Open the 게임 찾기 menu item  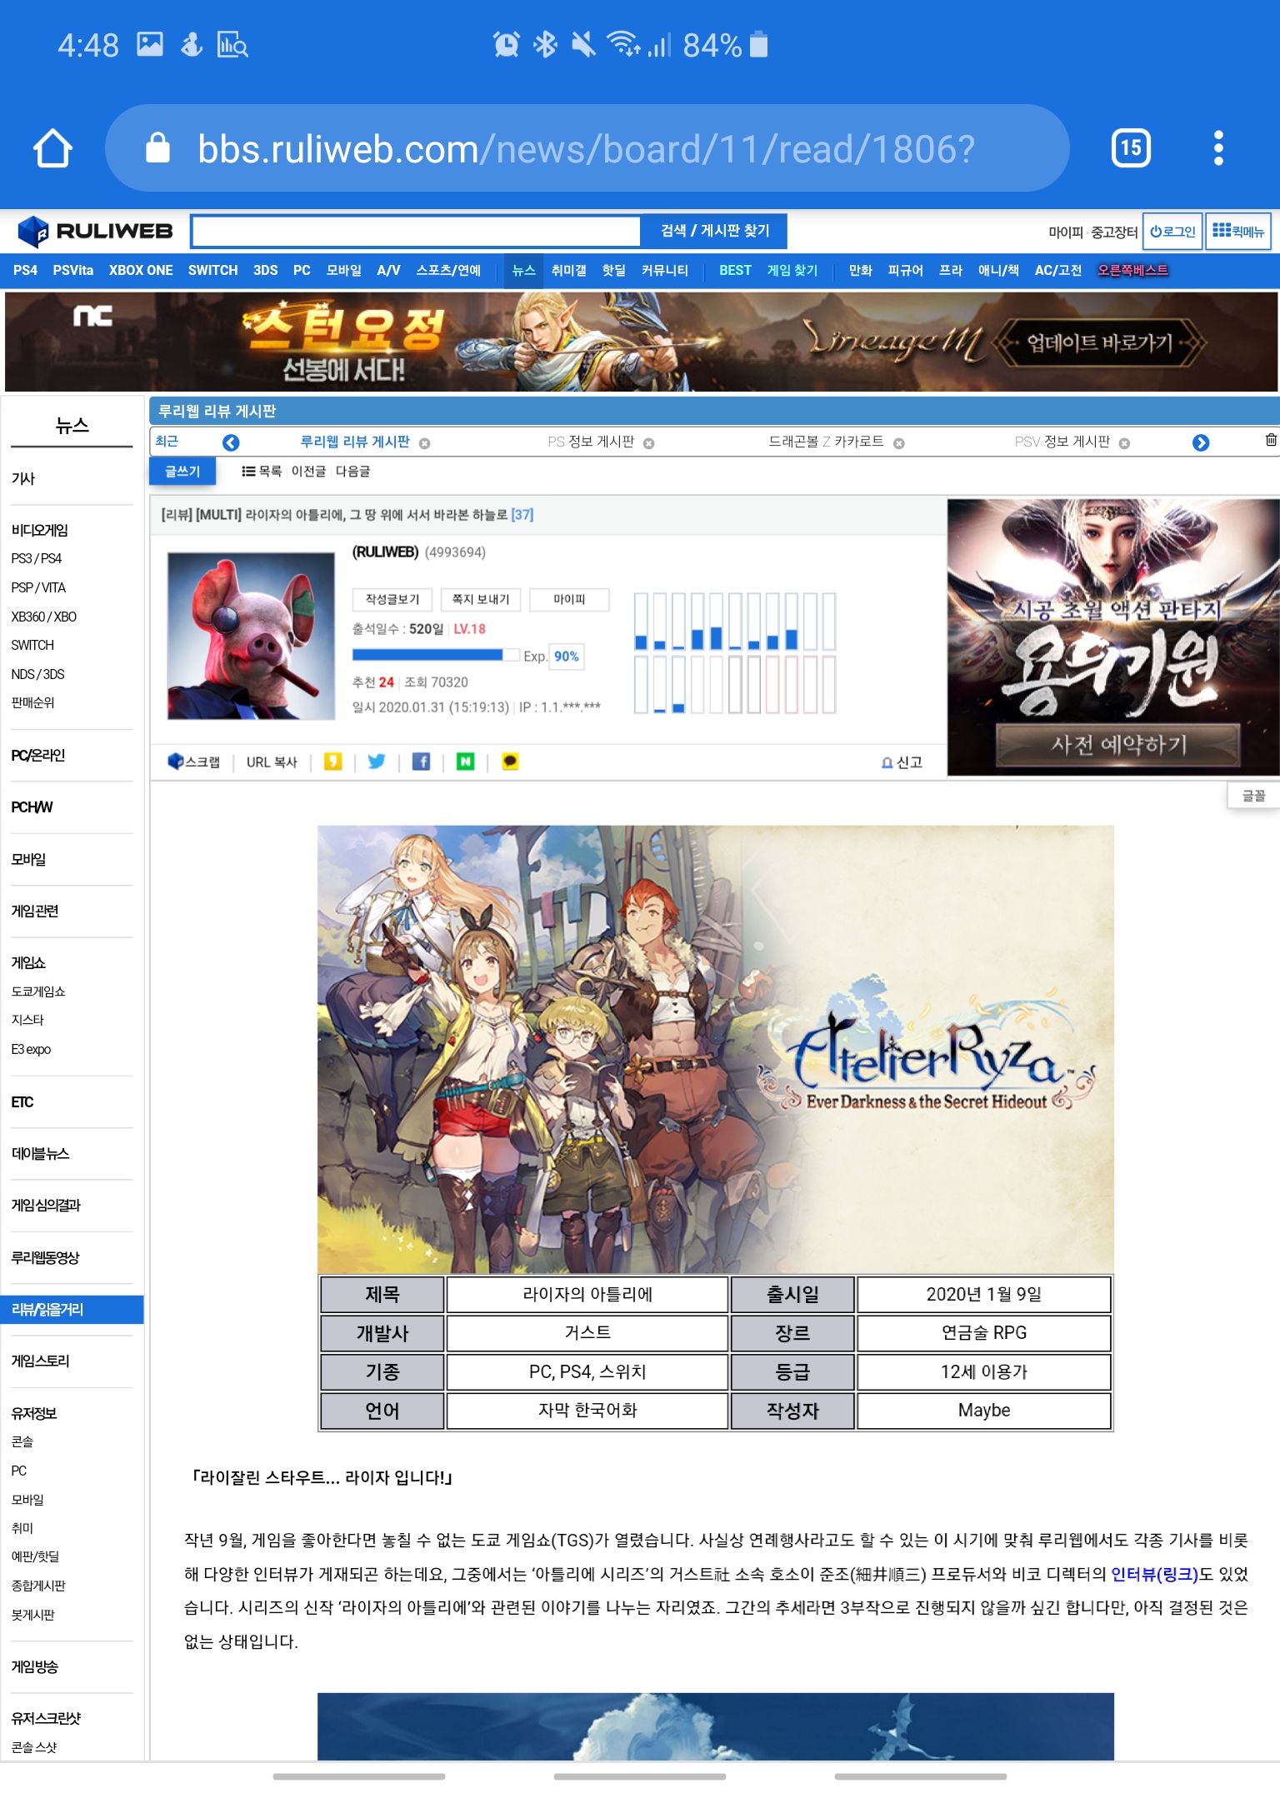[x=792, y=271]
